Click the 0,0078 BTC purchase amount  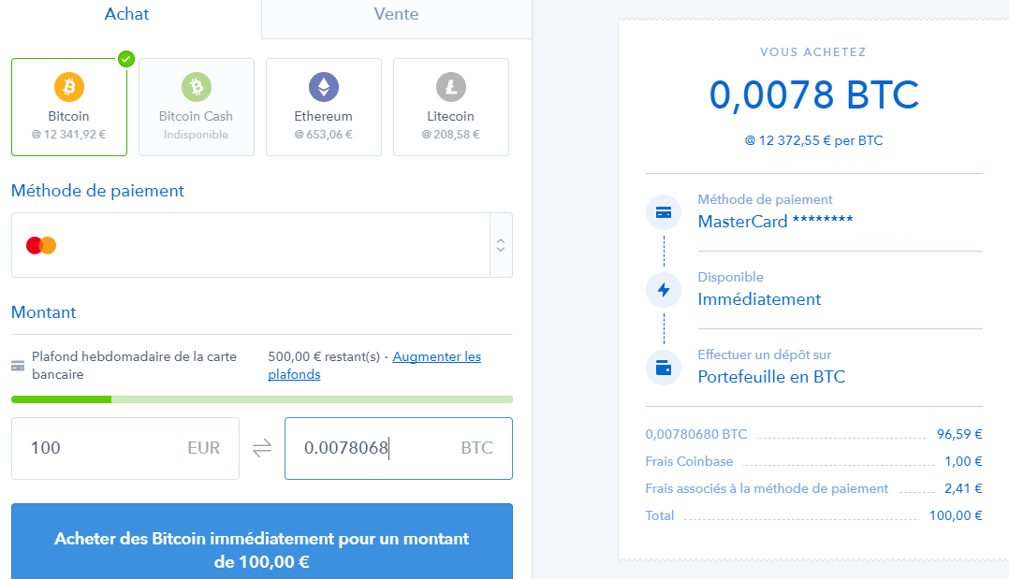814,95
